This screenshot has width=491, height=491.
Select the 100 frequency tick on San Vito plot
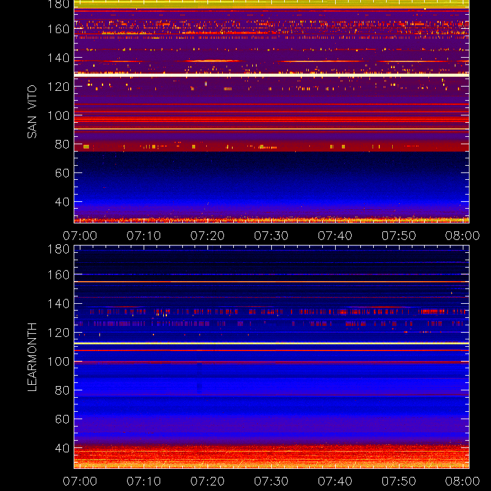58,115
